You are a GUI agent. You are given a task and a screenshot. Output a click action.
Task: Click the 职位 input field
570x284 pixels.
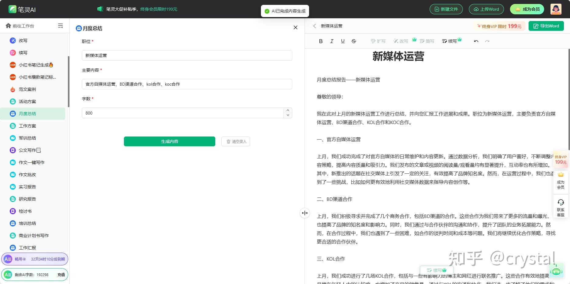187,55
